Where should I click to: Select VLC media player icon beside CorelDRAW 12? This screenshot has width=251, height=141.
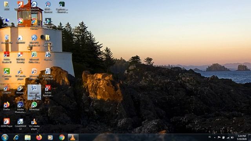pos(34,124)
